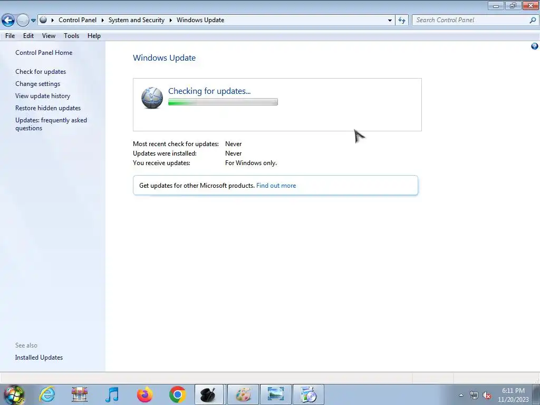Open the address bar history dropdown

pyautogui.click(x=390, y=21)
